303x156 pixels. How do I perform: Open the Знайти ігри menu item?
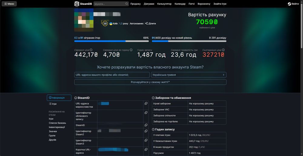pyautogui.click(x=220, y=4)
